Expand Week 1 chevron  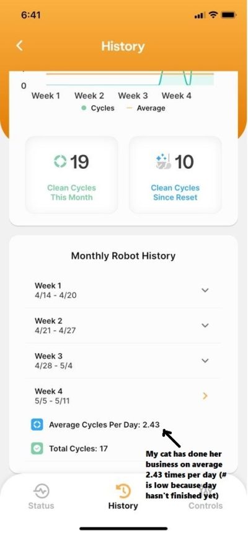205,290
